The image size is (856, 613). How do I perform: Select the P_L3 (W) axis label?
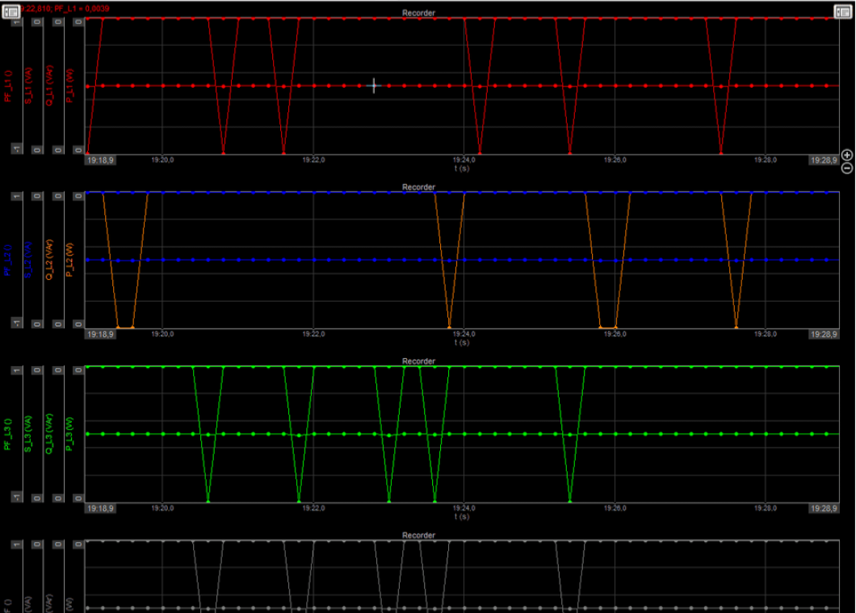(70, 434)
